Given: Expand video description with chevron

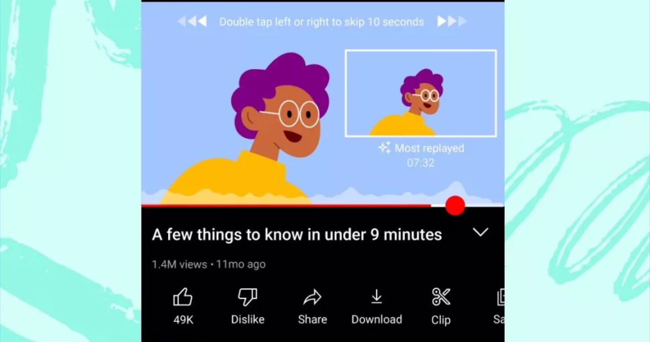Looking at the screenshot, I should (480, 233).
